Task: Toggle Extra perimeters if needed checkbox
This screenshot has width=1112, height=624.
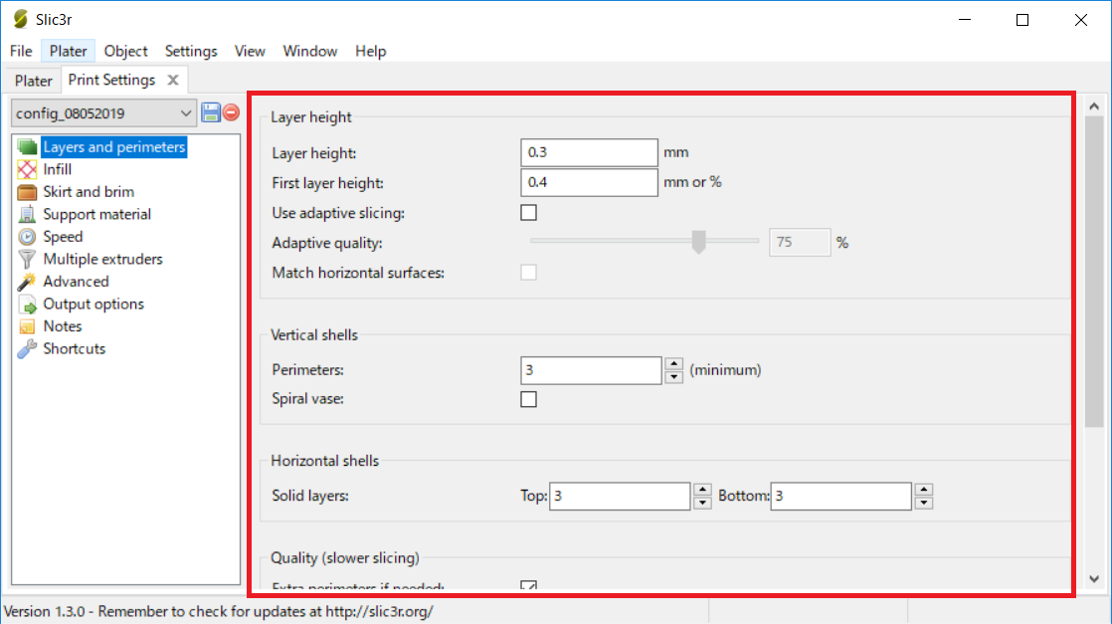Action: click(x=528, y=585)
